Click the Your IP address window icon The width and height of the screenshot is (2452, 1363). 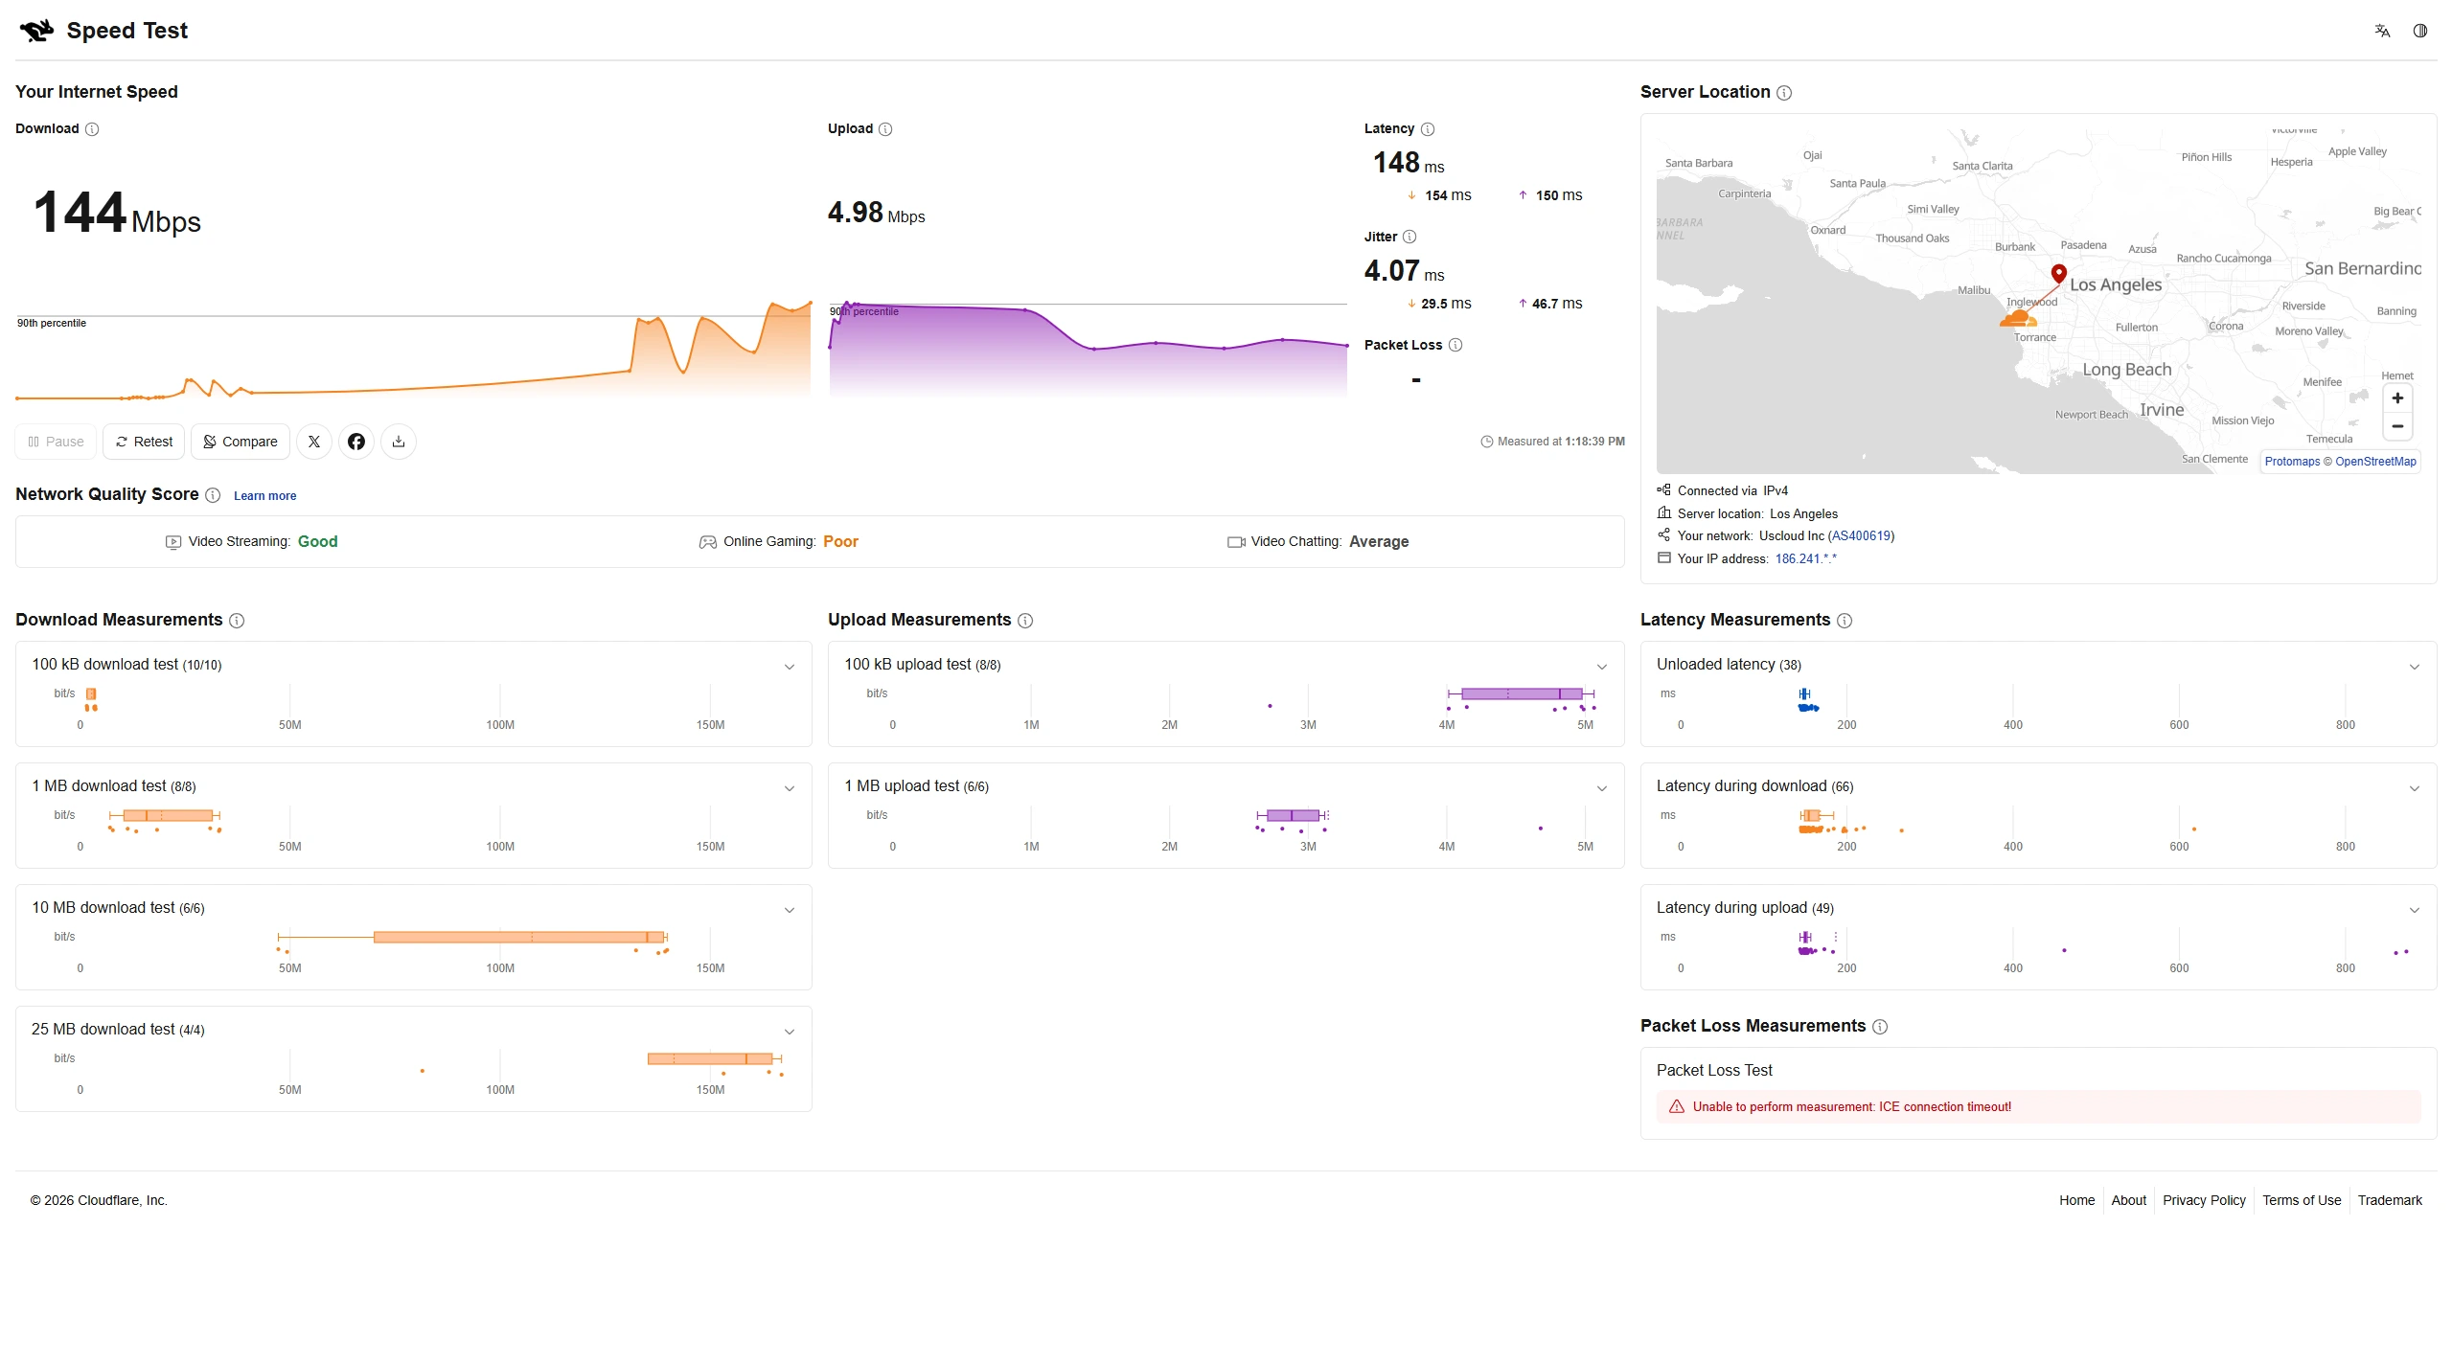(1664, 557)
